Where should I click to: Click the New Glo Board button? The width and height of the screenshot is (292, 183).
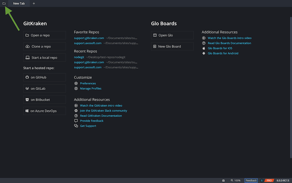click(x=172, y=46)
